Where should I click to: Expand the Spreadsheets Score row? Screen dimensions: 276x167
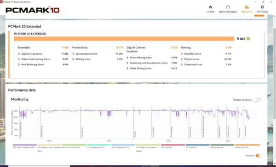85,54
